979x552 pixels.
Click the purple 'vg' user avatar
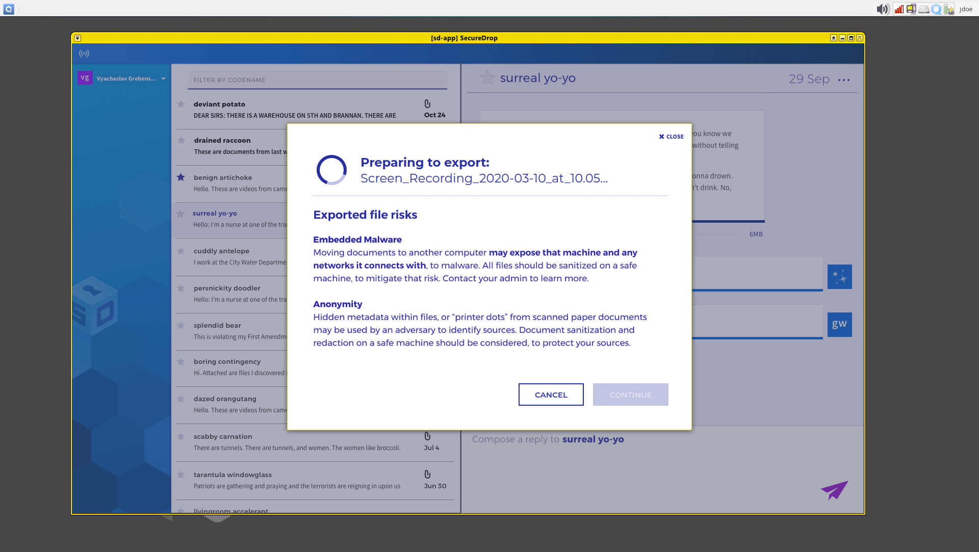point(85,78)
